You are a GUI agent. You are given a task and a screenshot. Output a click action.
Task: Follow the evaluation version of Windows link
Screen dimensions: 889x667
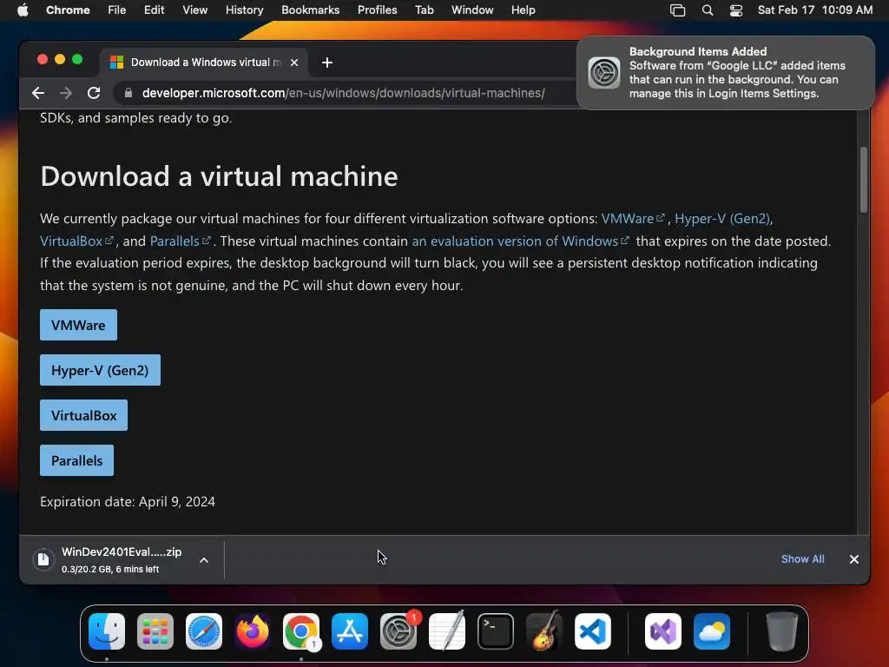[520, 241]
